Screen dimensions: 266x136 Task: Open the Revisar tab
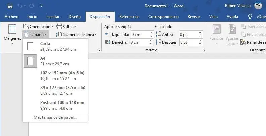click(194, 17)
